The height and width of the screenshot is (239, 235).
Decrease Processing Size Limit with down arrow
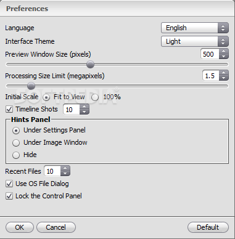click(224, 78)
